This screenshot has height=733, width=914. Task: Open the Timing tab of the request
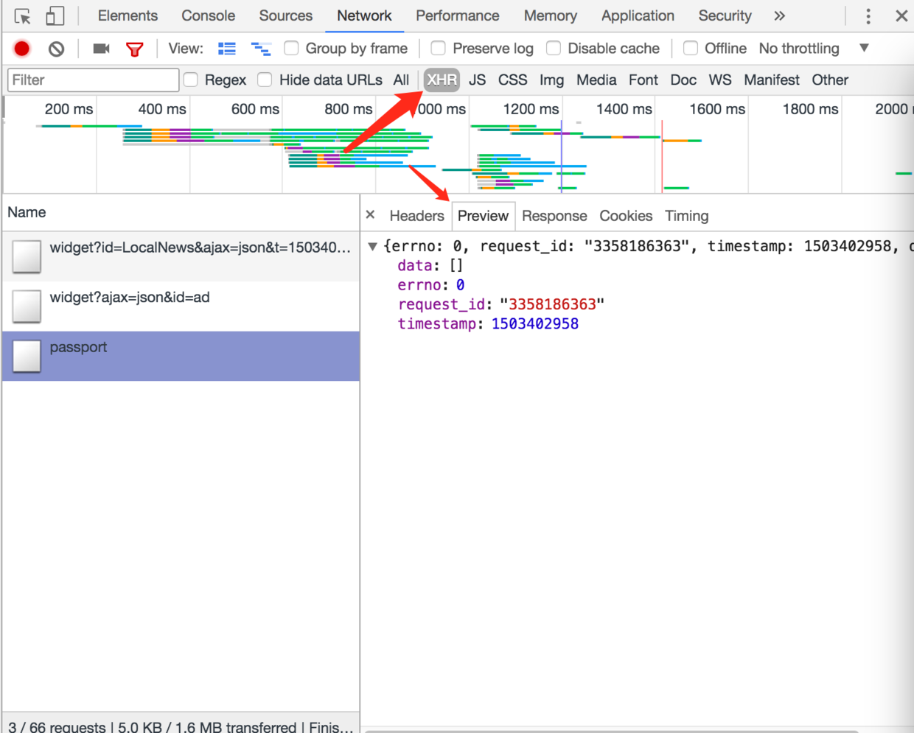point(686,216)
